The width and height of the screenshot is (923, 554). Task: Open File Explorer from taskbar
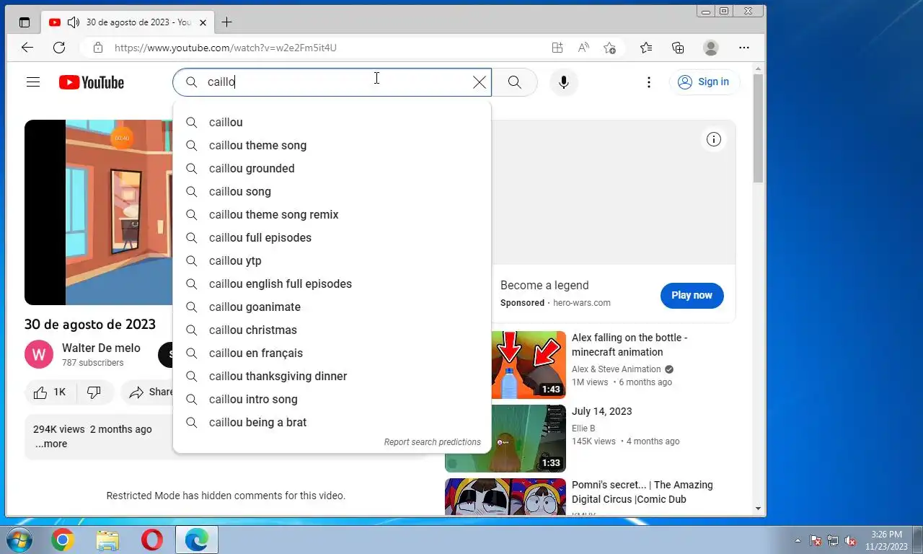(107, 540)
